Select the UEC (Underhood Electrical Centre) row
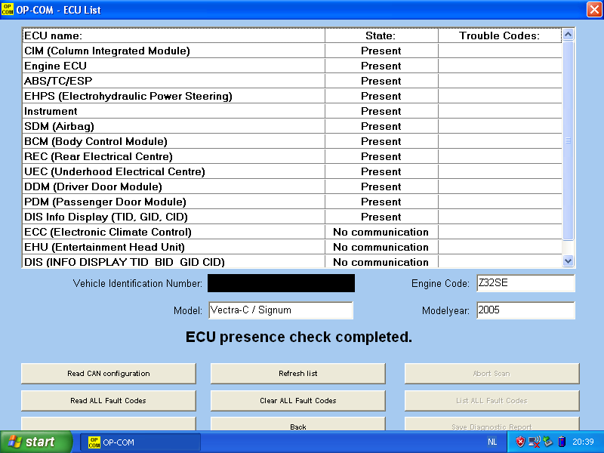Viewport: 604px width, 453px height. coord(292,171)
